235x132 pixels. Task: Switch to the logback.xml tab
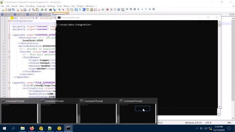[60, 14]
